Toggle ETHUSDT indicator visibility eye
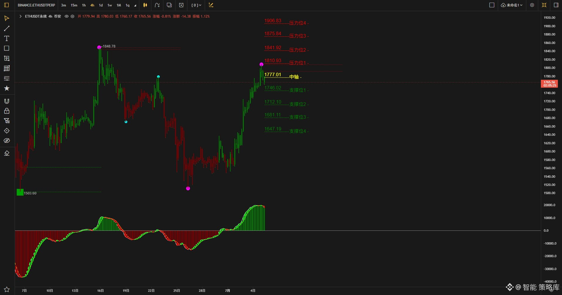The height and width of the screenshot is (295, 562). tap(67, 16)
